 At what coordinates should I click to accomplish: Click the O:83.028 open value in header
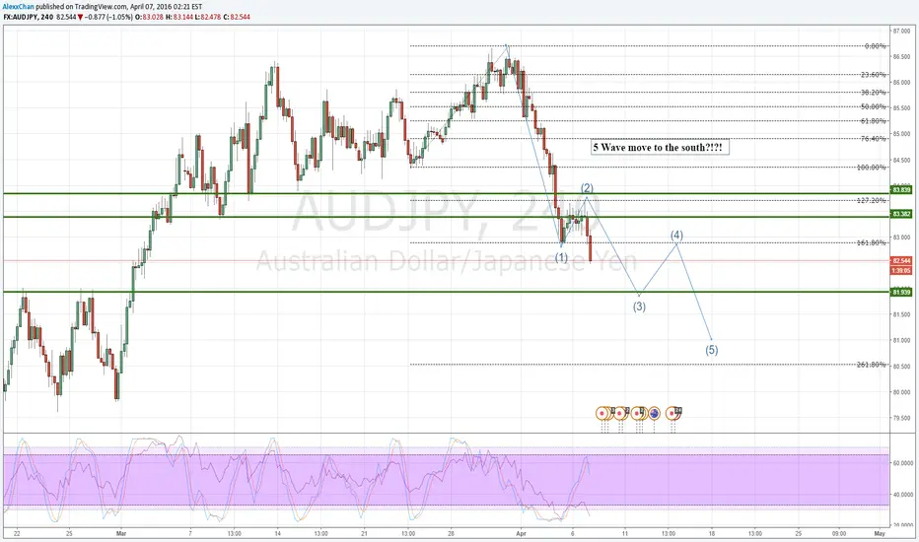(150, 17)
